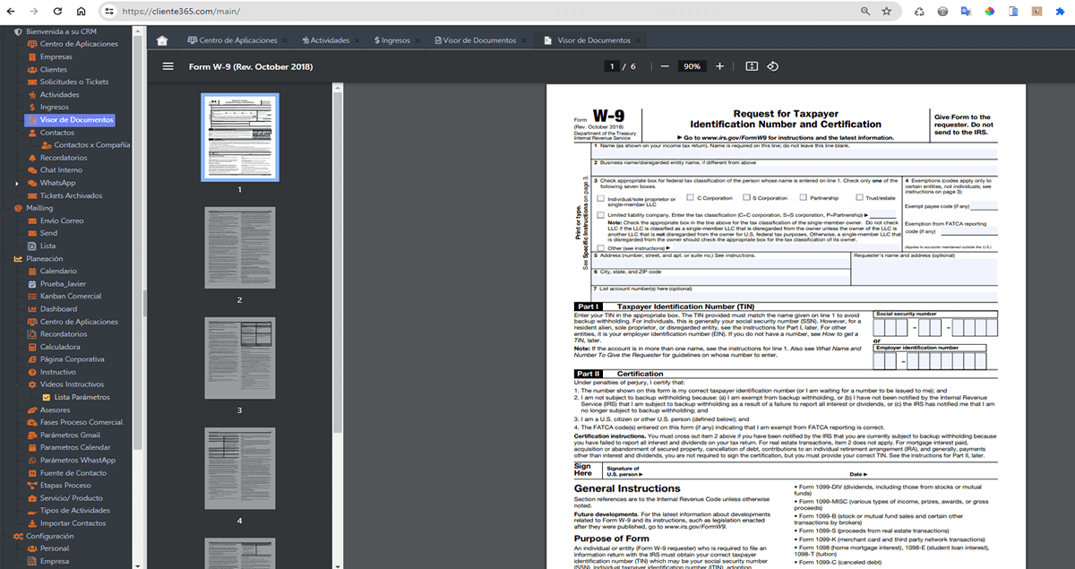Viewport: 1075px width, 569px height.
Task: Check the C Corporation box
Action: (690, 197)
